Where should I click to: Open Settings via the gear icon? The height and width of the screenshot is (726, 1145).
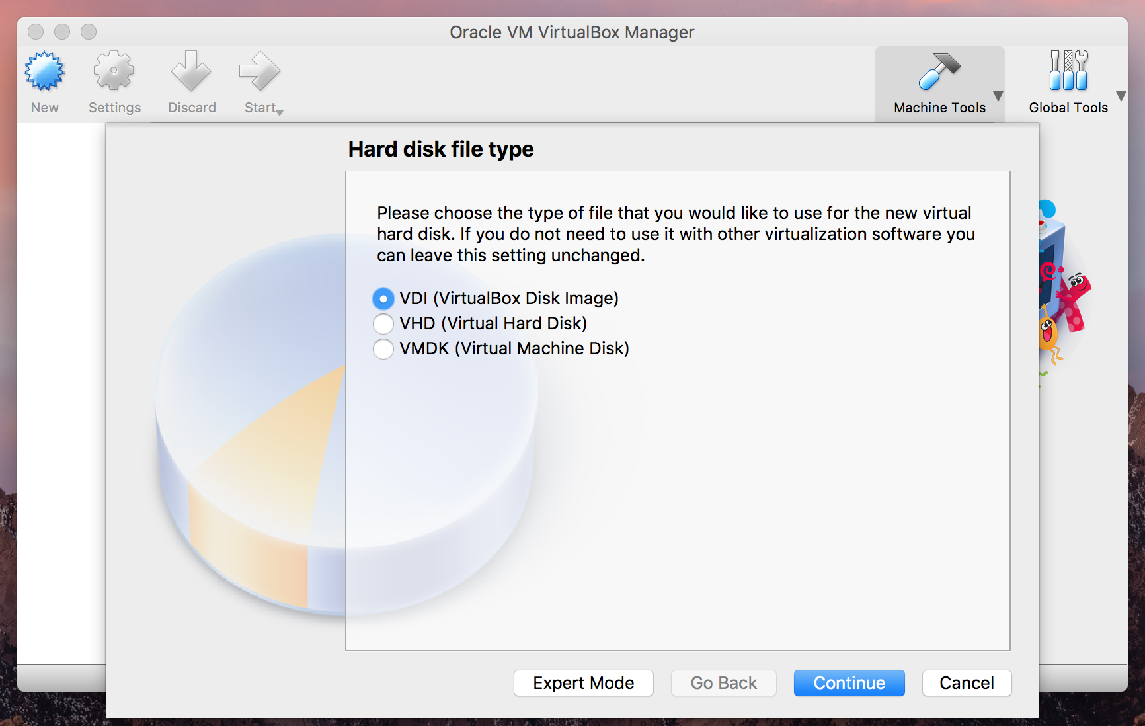coord(114,71)
